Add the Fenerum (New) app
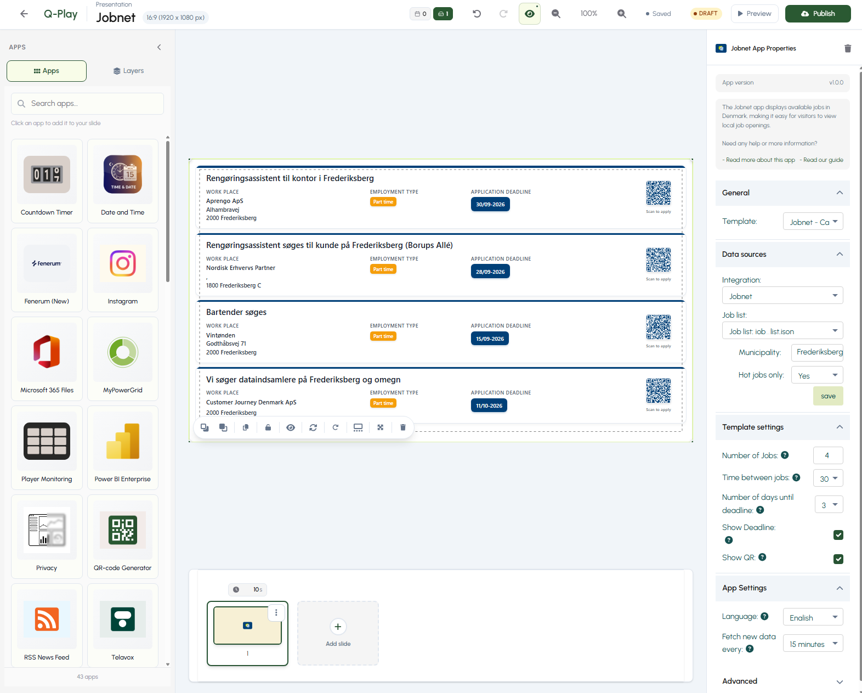The image size is (862, 693). [47, 270]
